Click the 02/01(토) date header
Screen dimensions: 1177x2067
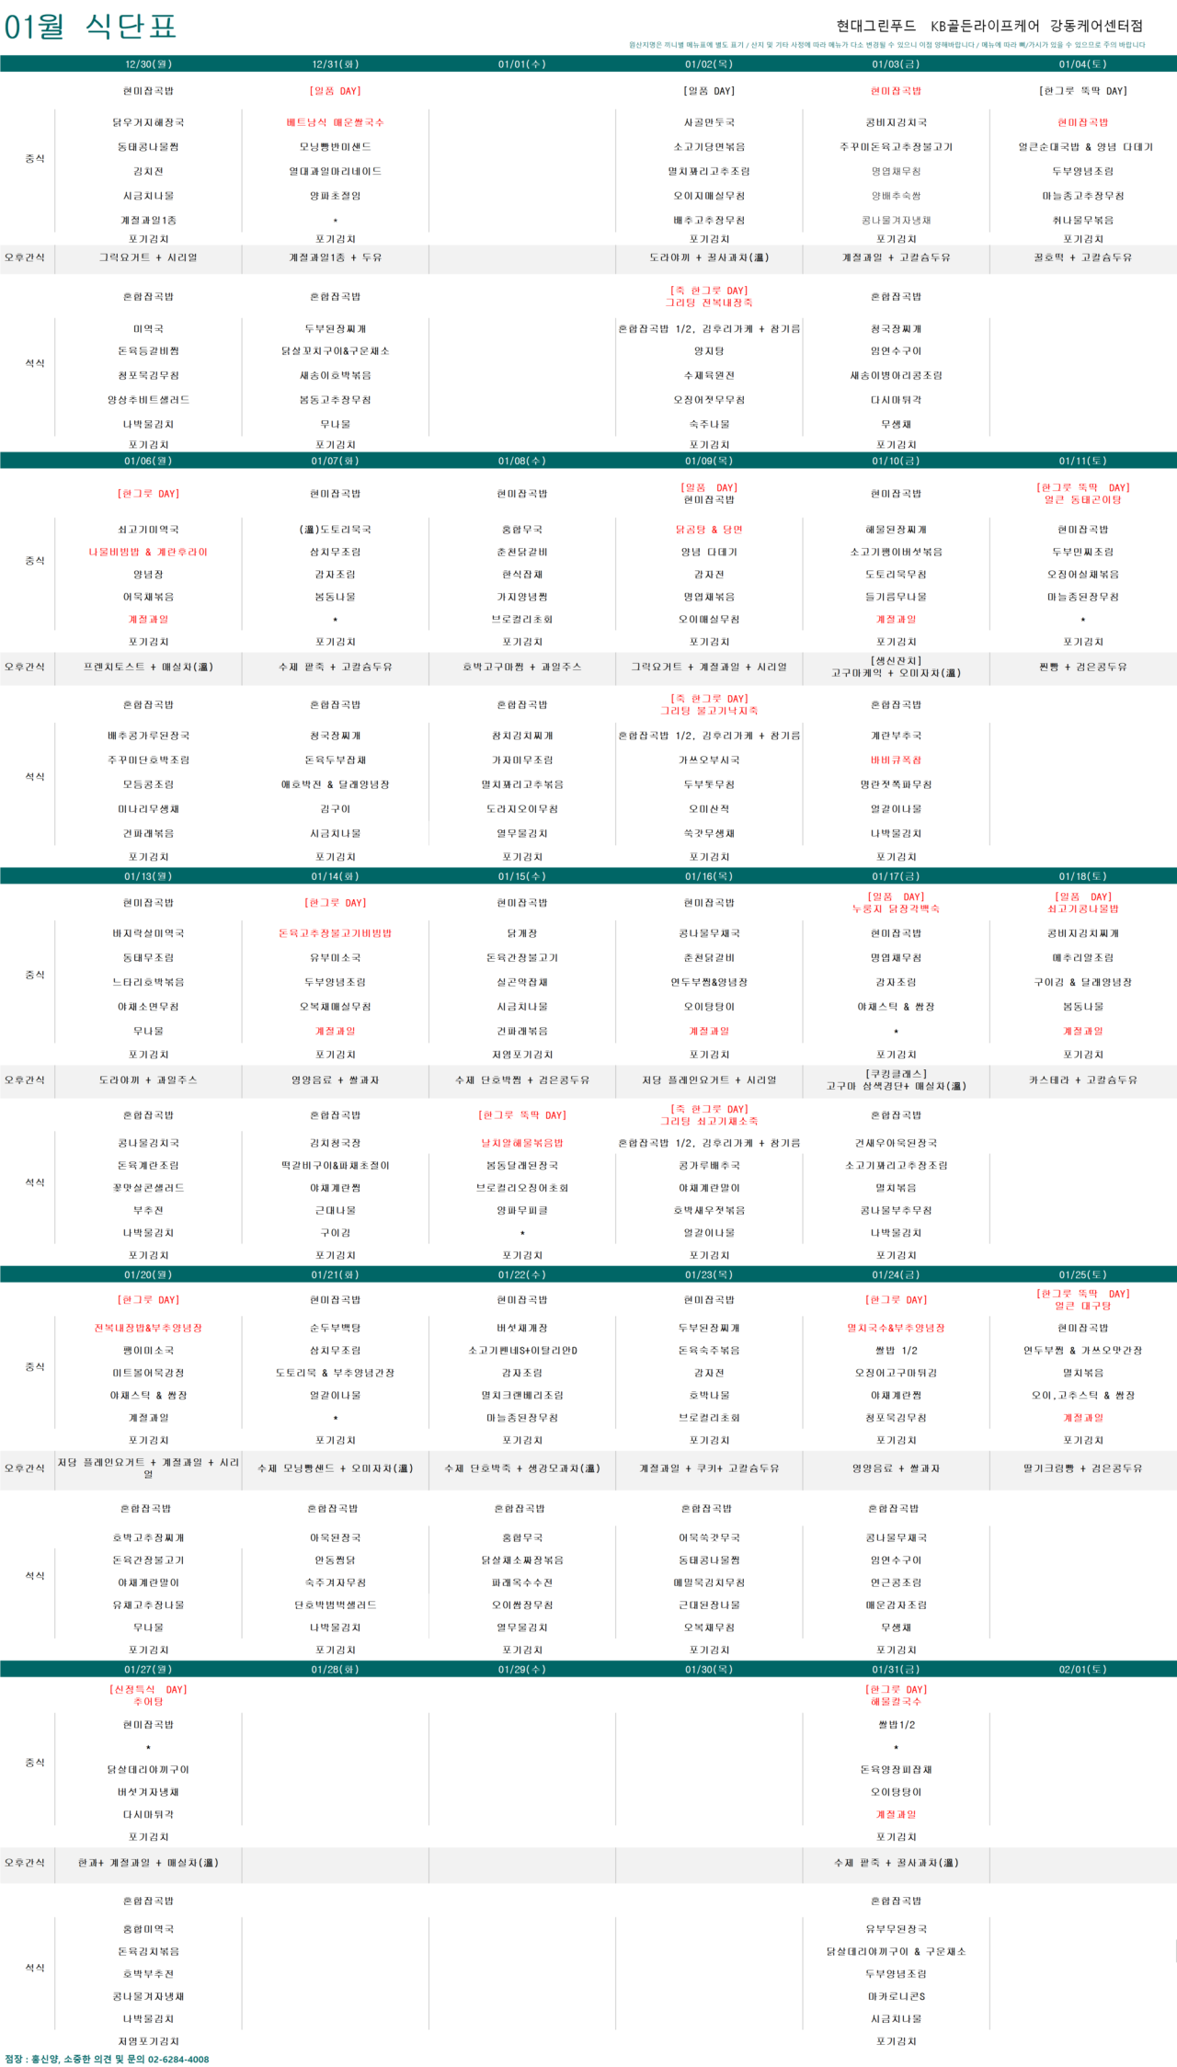[x=1082, y=1669]
